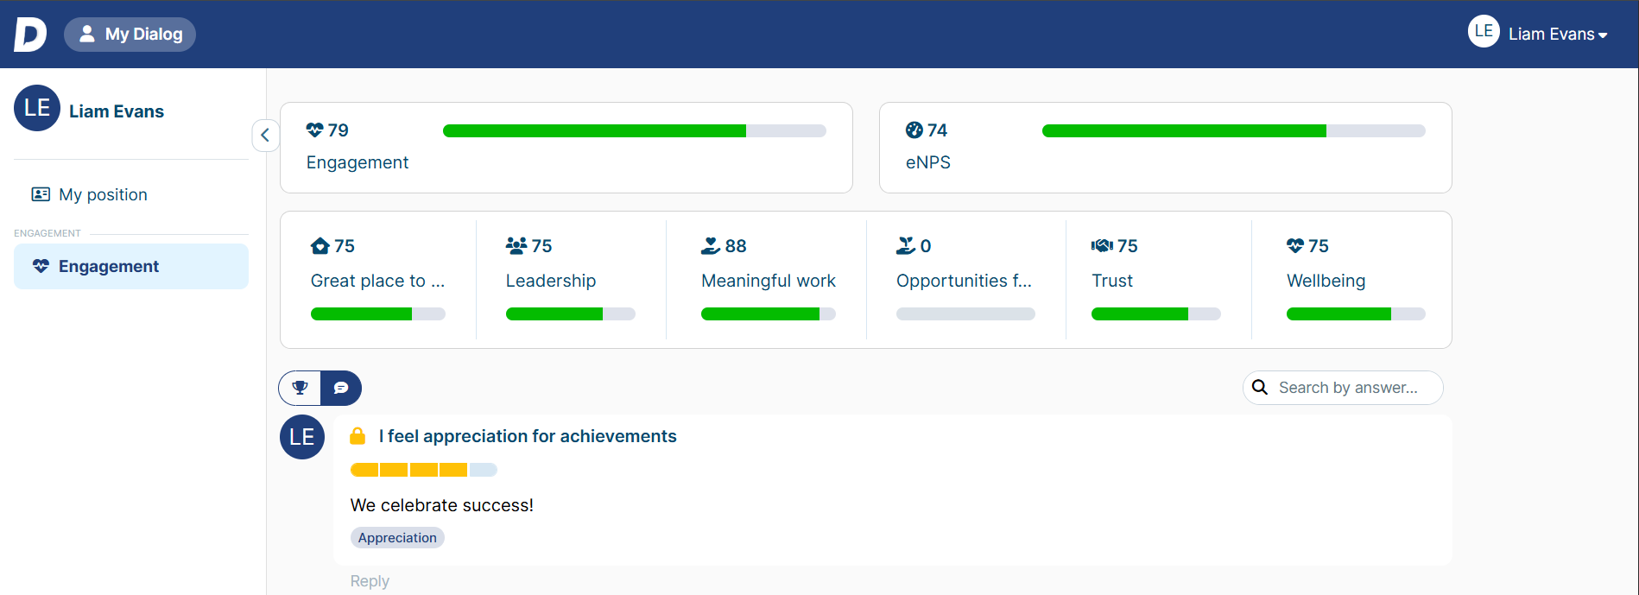Click the lock icon on the comment
Viewport: 1639px width, 595px height.
358,436
